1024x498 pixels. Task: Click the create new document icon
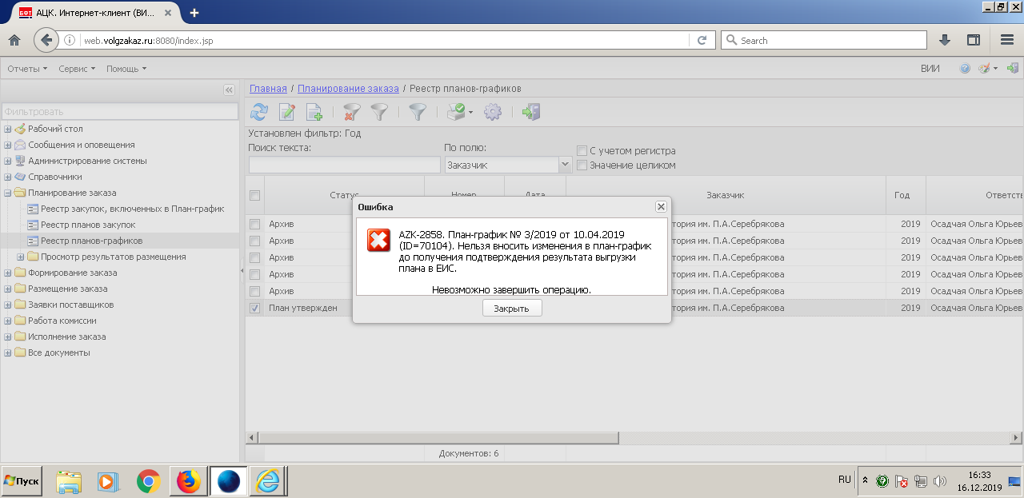click(x=314, y=113)
